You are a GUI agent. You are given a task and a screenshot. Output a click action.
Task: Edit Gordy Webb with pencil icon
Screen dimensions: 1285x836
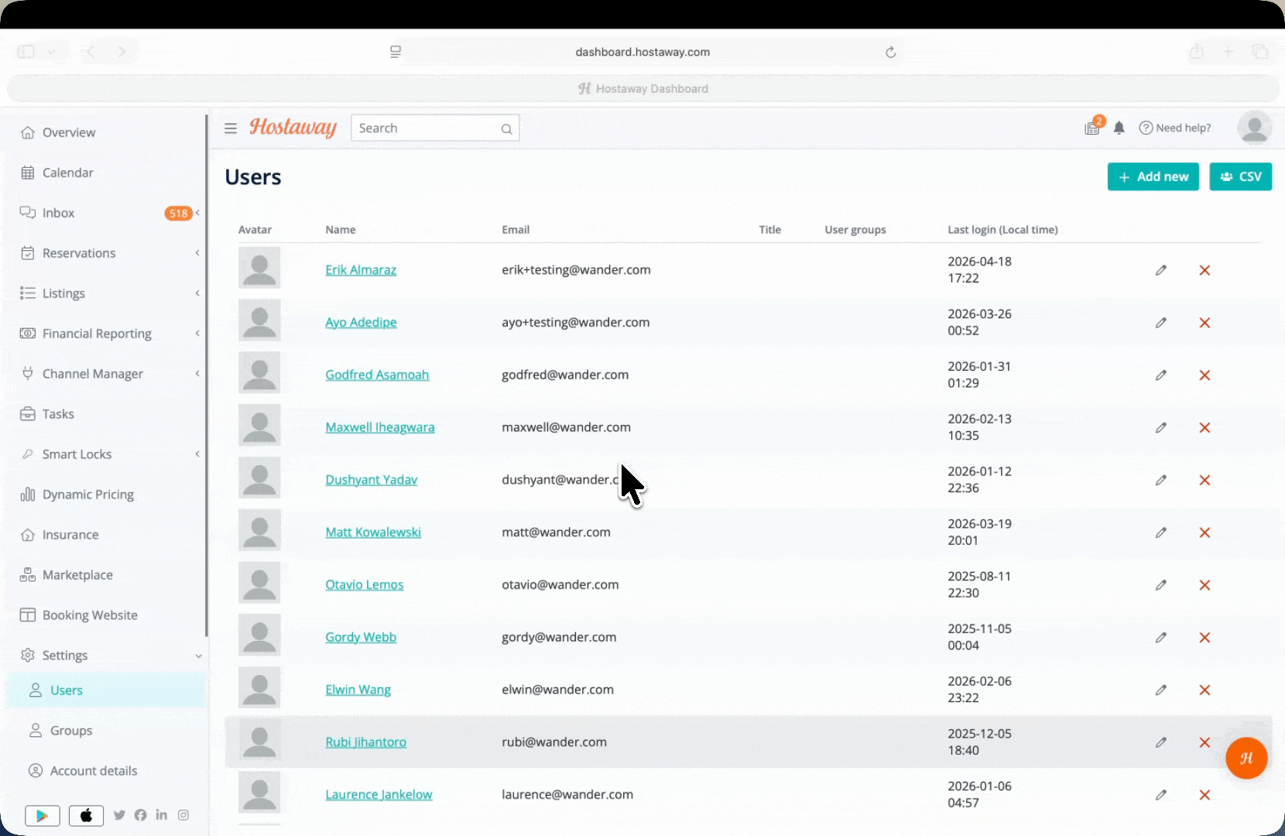pos(1161,638)
